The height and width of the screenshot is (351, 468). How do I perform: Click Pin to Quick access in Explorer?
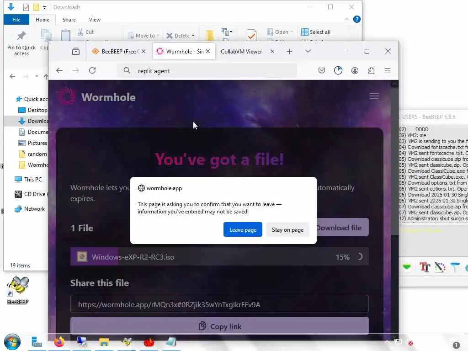pos(21,43)
